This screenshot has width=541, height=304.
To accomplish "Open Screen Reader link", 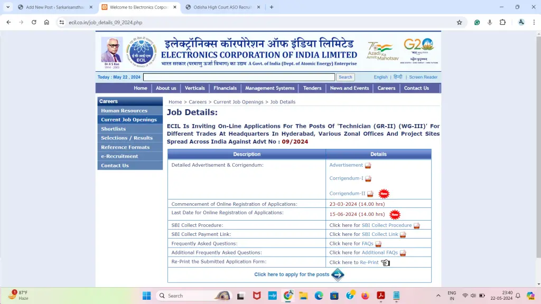I will point(423,77).
